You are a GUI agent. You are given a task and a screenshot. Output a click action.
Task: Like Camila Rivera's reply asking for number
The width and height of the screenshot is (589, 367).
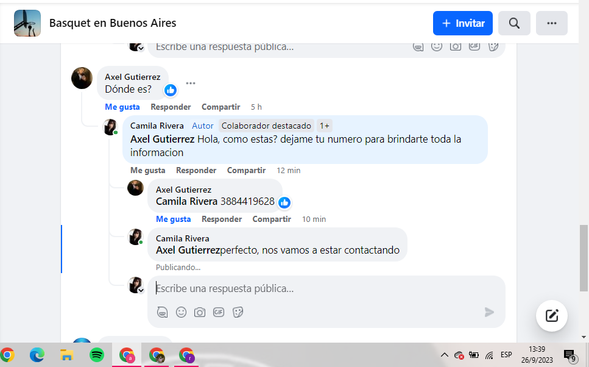pyautogui.click(x=147, y=170)
